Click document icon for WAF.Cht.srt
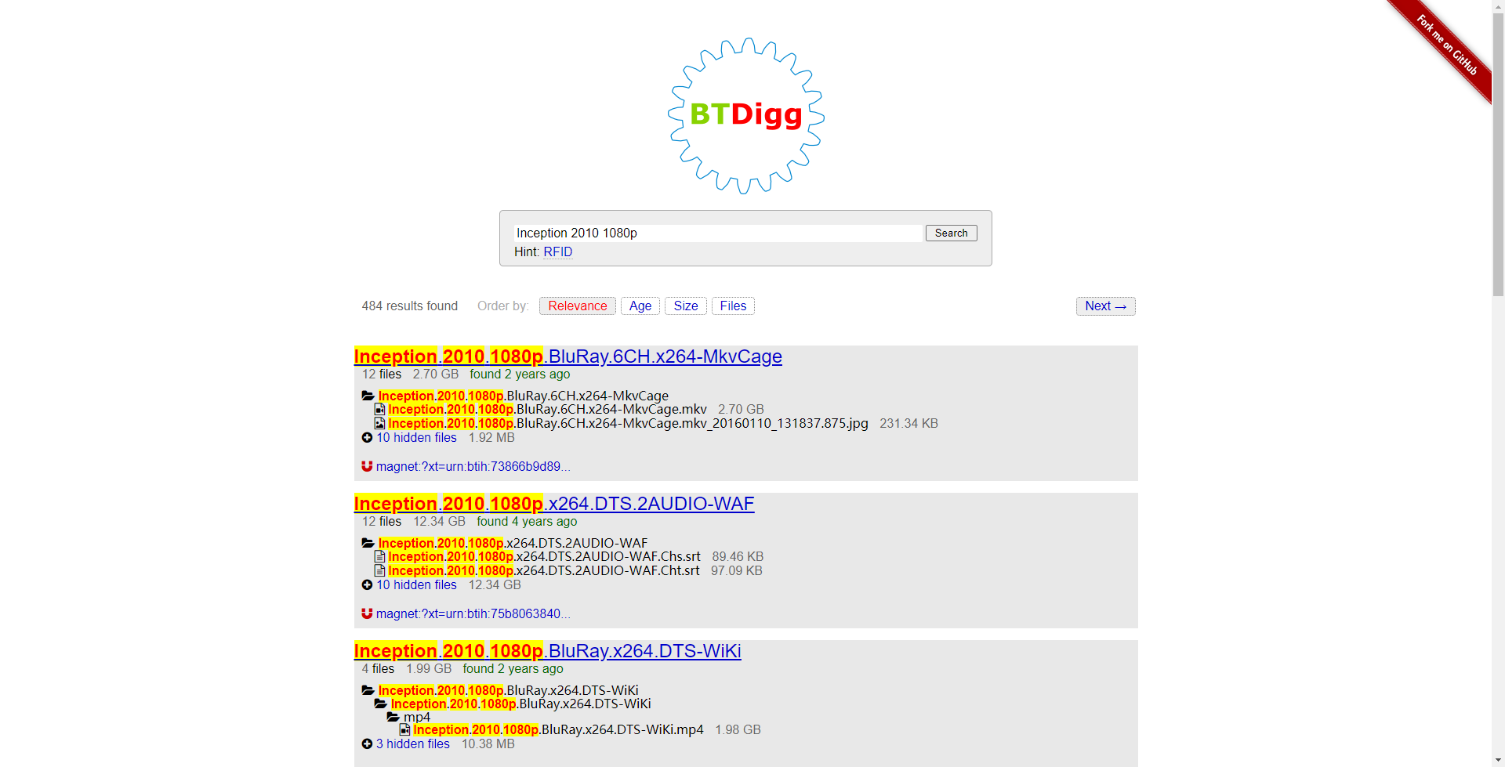The image size is (1505, 767). (380, 570)
